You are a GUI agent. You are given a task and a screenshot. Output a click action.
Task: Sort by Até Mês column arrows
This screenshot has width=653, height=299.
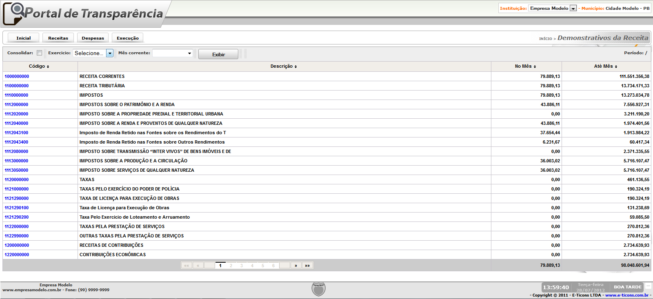click(x=616, y=66)
